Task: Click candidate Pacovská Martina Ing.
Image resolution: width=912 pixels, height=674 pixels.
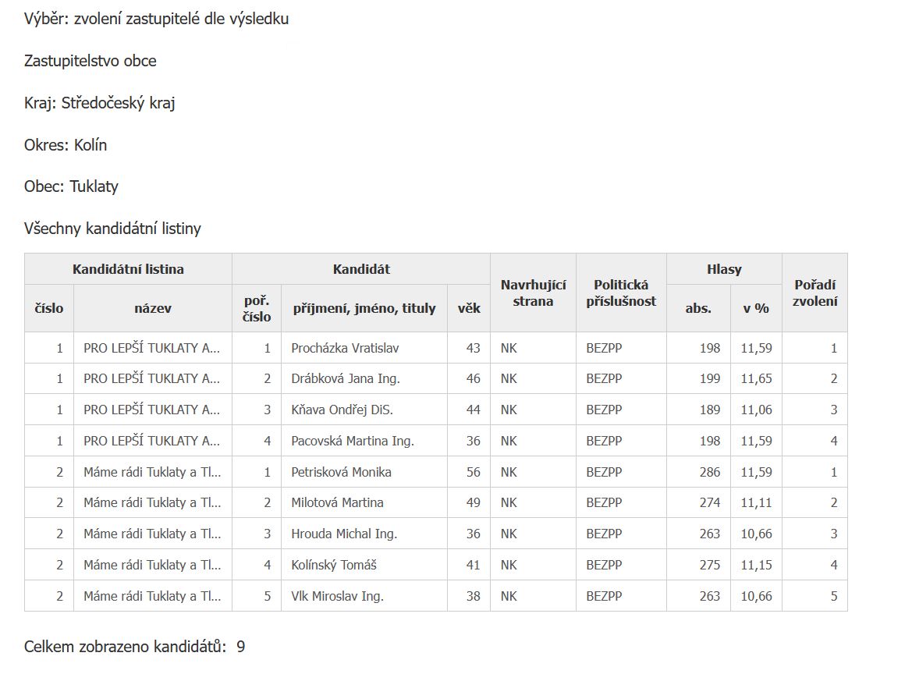Action: [x=352, y=441]
